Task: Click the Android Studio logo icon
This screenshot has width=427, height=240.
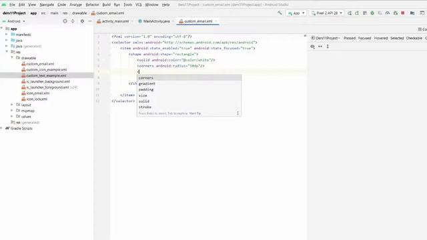Action: (x=4, y=5)
